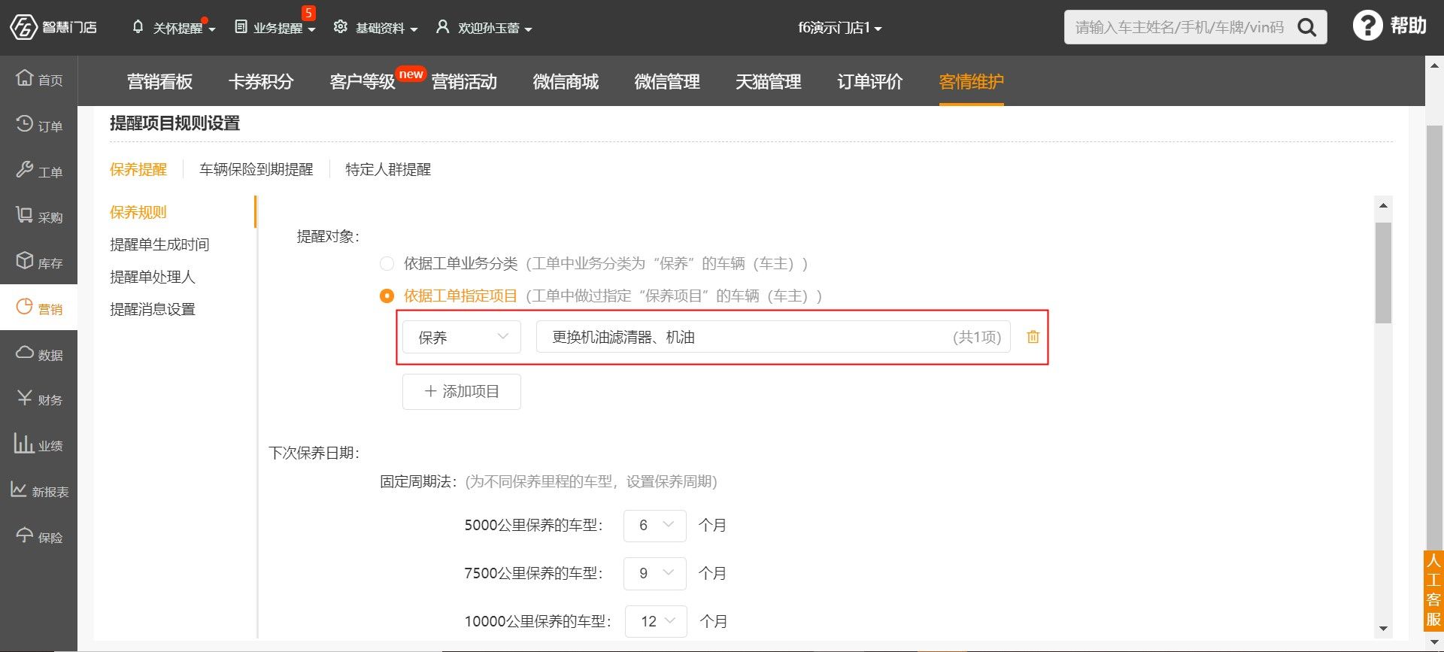The height and width of the screenshot is (652, 1444).
Task: Select 保养规则 in left menu
Action: (x=138, y=212)
